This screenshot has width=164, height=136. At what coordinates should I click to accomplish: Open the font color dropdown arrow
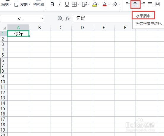(x=109, y=4)
